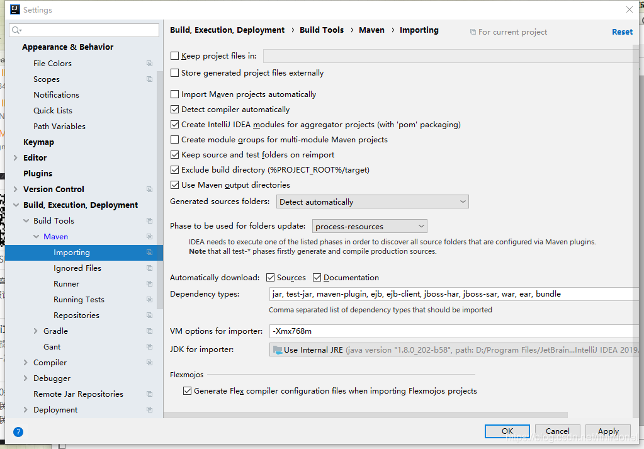Click the project-level icon beside Gradle

tap(149, 331)
